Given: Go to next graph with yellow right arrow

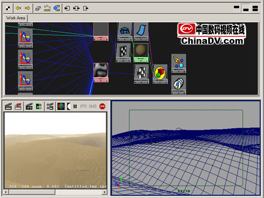Looking at the screenshot, I should [27, 8].
